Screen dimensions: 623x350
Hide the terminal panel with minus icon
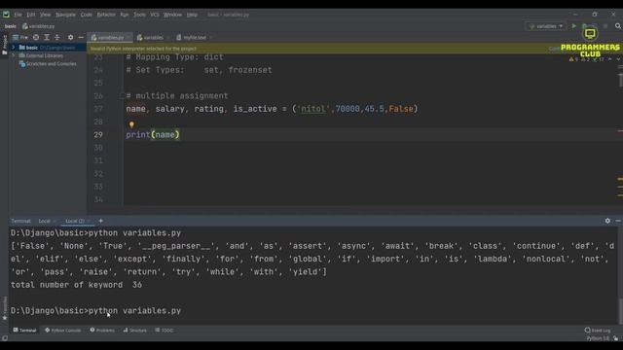coord(618,221)
